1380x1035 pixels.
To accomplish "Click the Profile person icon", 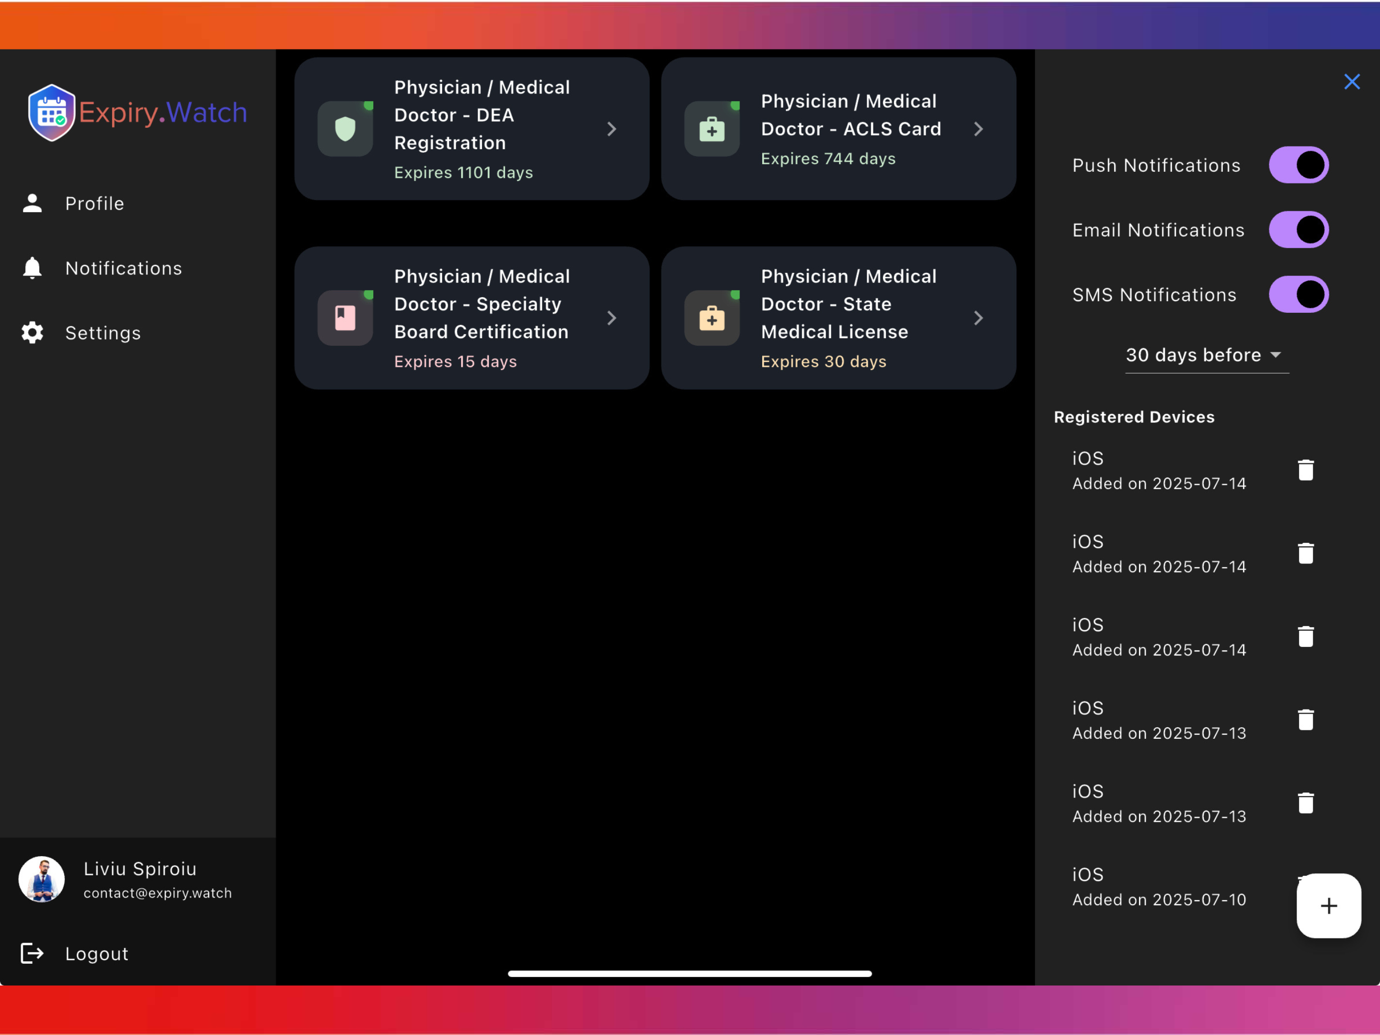I will point(32,203).
